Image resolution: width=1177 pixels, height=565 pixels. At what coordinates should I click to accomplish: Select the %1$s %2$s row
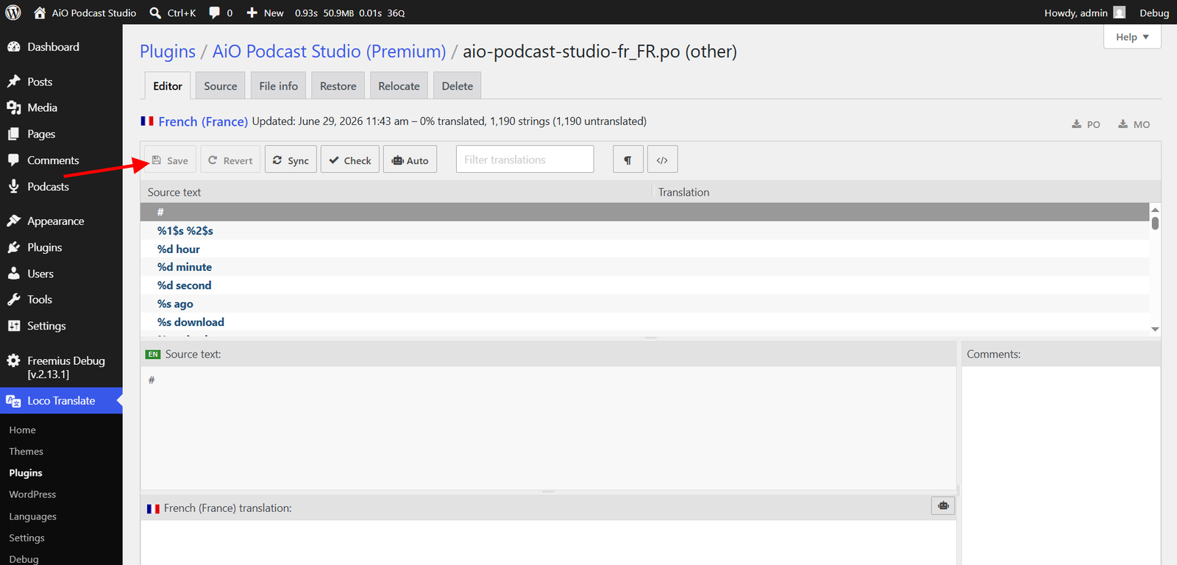point(644,230)
